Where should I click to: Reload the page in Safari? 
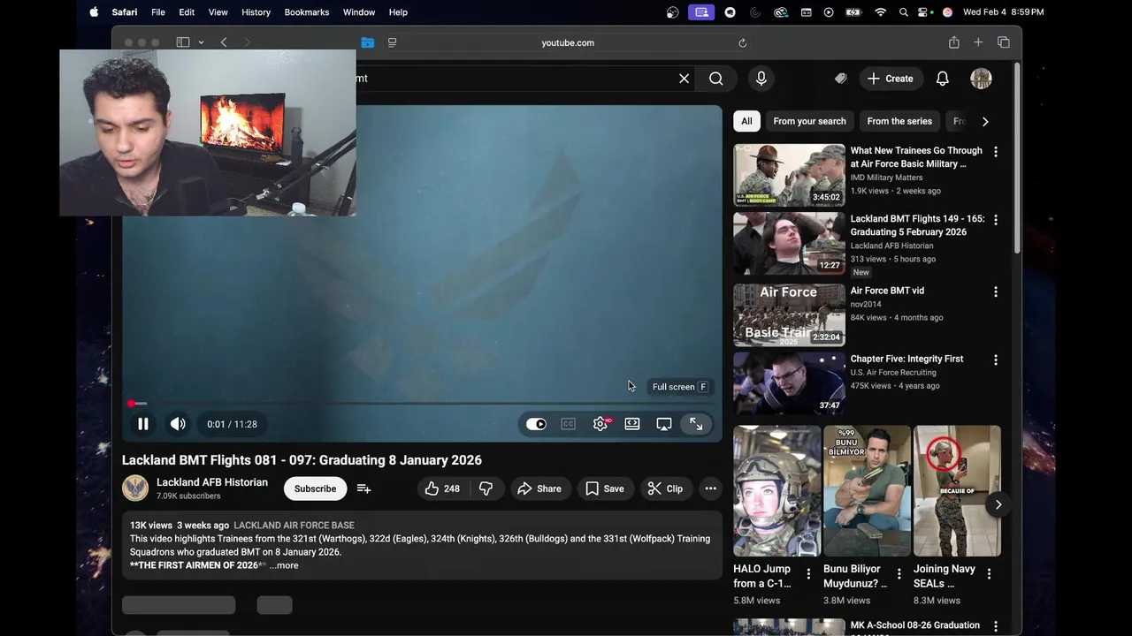click(x=742, y=42)
